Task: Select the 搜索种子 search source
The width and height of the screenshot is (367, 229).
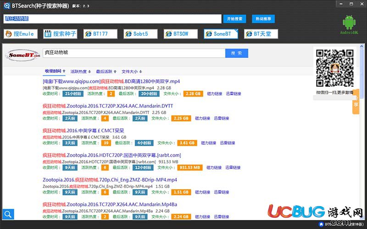Action: [61, 34]
